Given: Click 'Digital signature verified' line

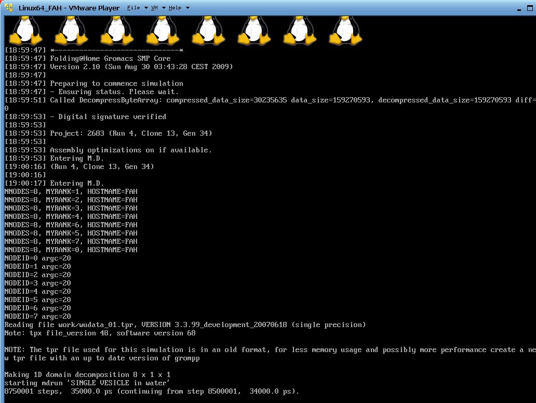Looking at the screenshot, I should click(x=86, y=116).
